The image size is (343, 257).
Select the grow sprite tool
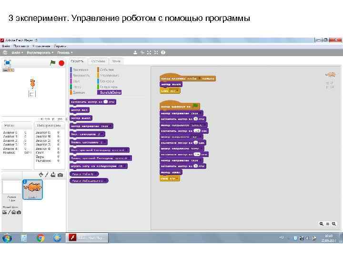(x=149, y=52)
